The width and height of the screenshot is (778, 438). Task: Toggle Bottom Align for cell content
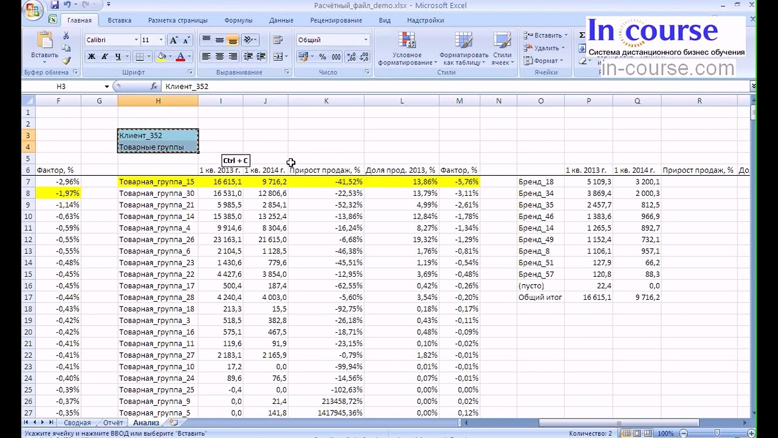point(233,40)
